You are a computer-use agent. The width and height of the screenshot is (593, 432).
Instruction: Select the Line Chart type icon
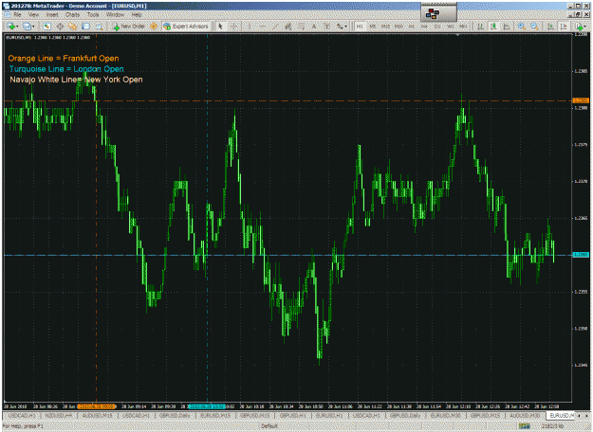pos(507,27)
